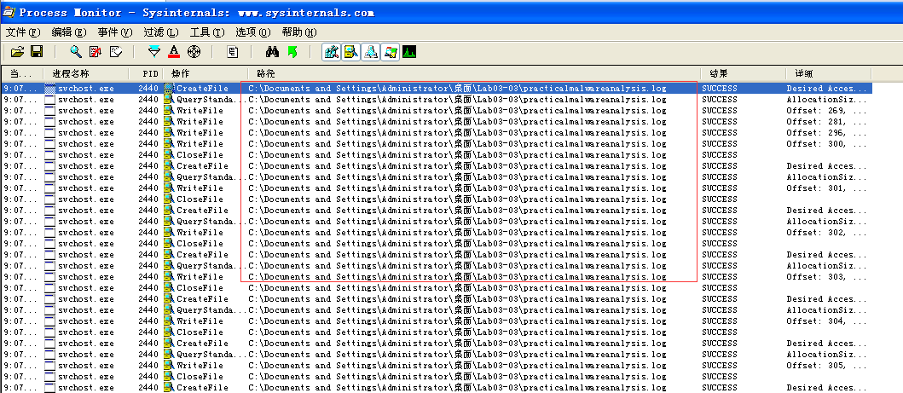Click the 'Offset: 302' detail cell

(x=826, y=233)
